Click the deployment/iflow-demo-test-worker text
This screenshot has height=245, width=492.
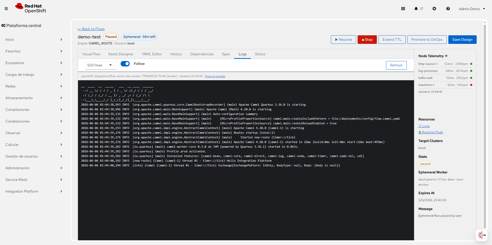[x=441, y=182]
